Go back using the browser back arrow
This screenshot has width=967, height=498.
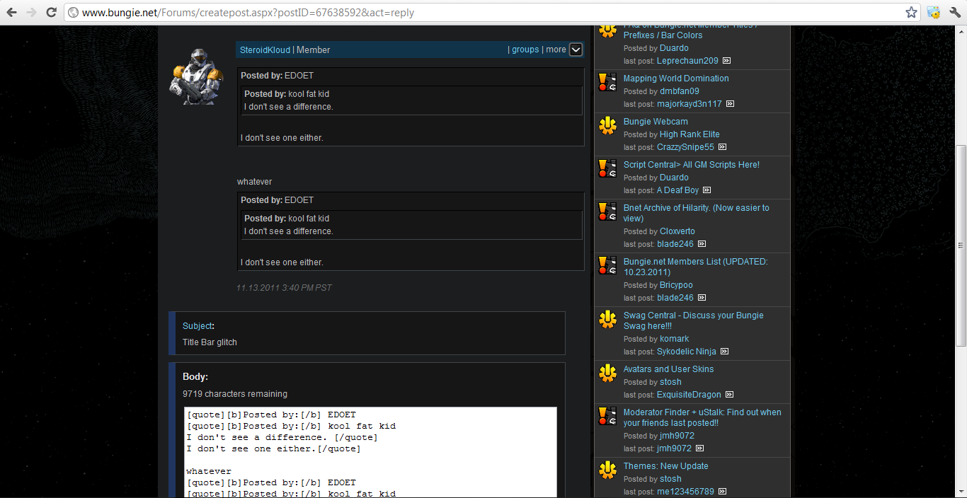[12, 12]
